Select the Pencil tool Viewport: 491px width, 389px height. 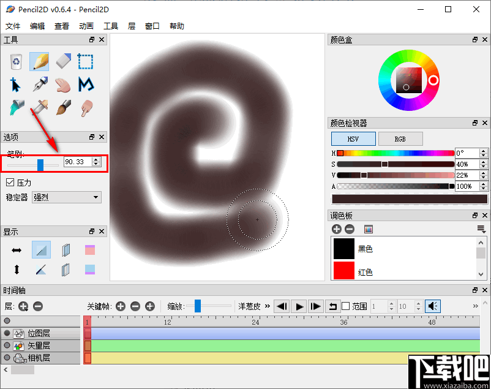[x=39, y=61]
